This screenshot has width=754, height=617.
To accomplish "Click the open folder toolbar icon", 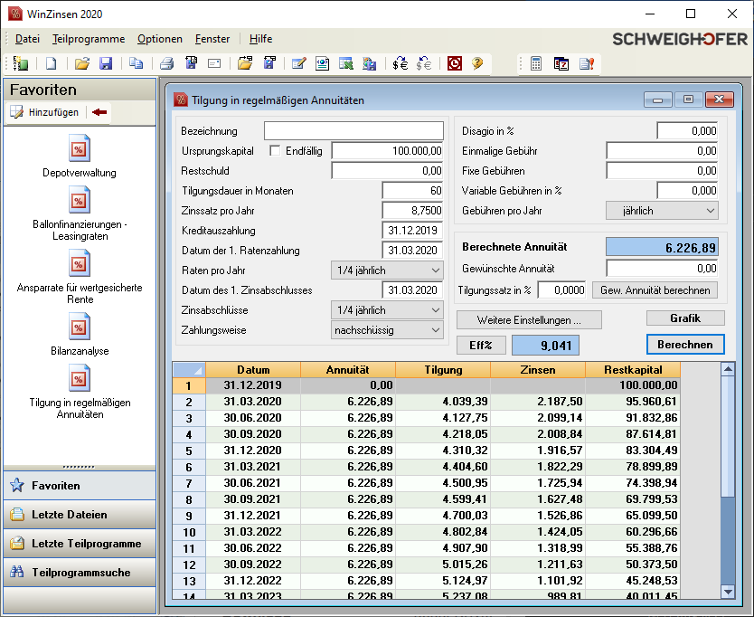I will point(82,63).
